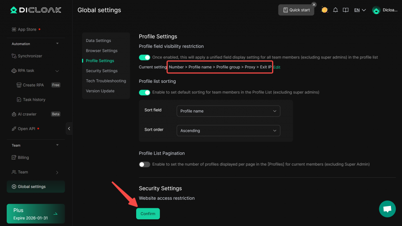402x226 pixels.
Task: Collapse the sidebar with arrow handle
Action: (69, 129)
